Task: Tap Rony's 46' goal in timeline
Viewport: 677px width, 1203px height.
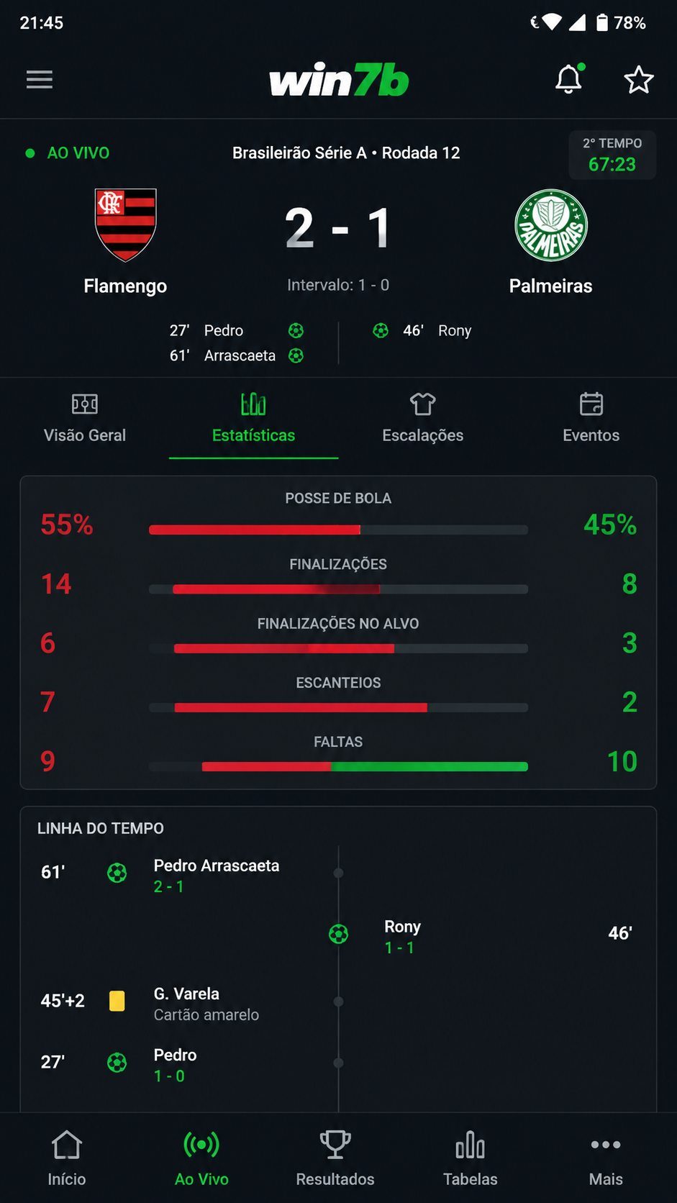Action: (482, 937)
